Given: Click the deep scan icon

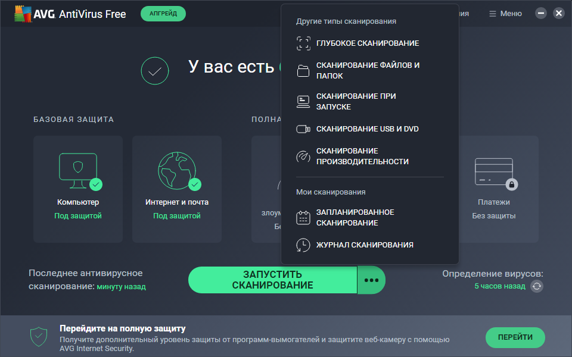Looking at the screenshot, I should coord(303,43).
